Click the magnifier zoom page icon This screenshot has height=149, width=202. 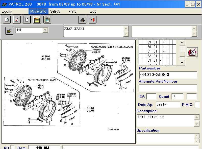(7, 20)
